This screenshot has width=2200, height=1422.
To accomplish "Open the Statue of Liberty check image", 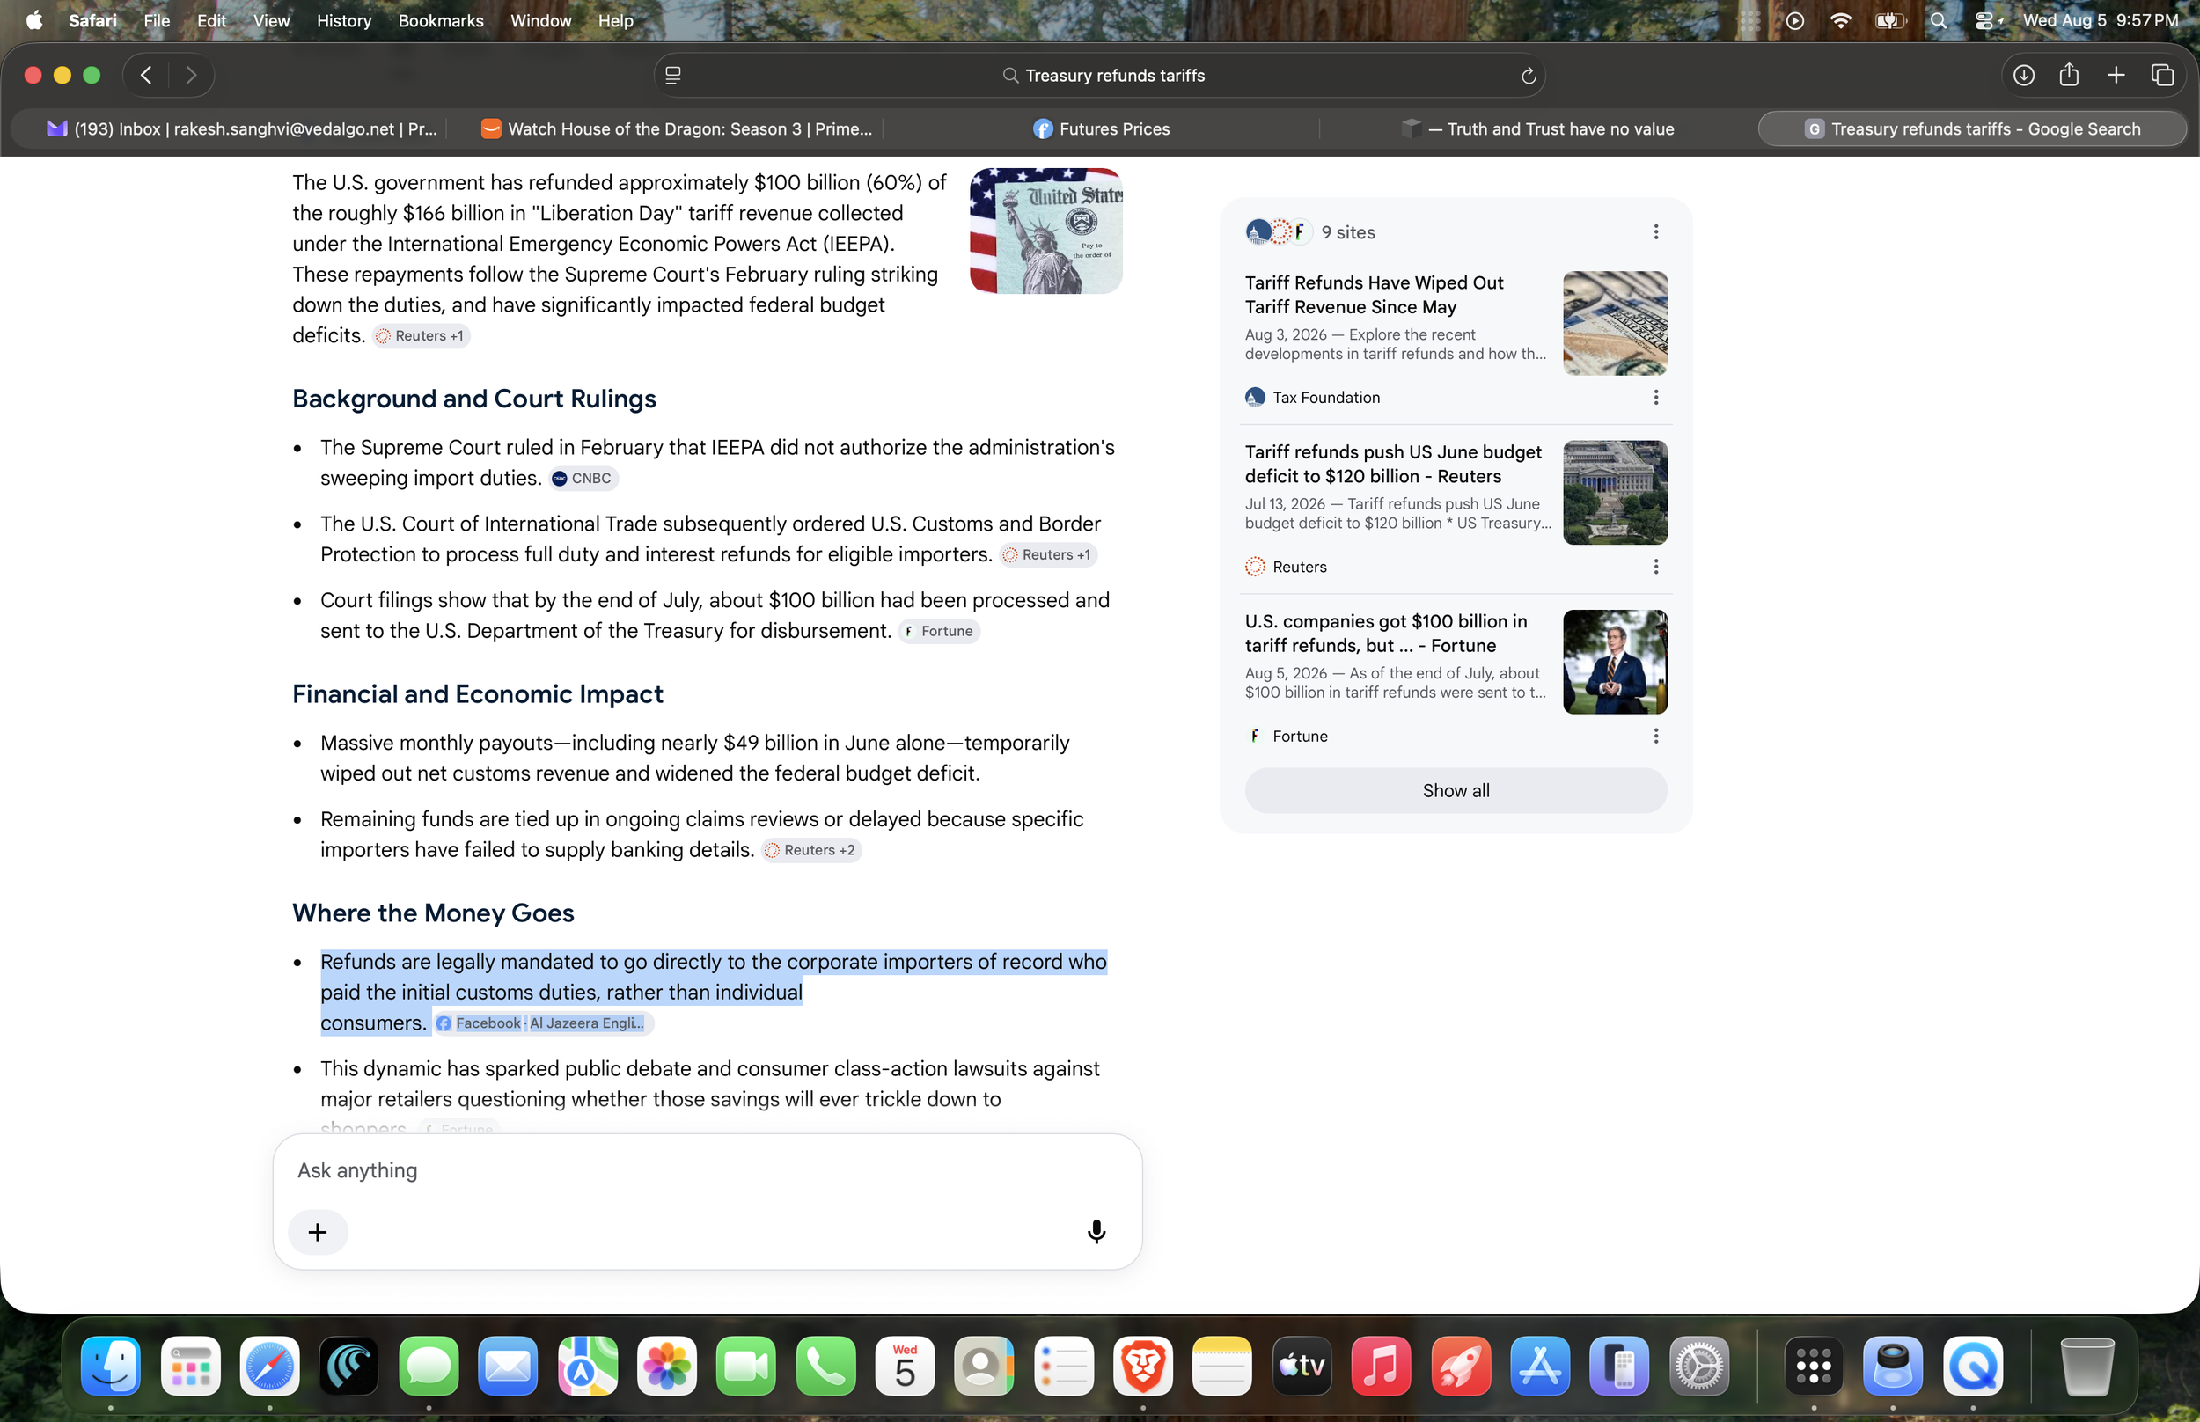I will pos(1045,231).
